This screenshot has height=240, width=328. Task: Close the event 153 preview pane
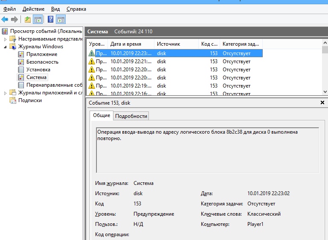pyautogui.click(x=322, y=103)
